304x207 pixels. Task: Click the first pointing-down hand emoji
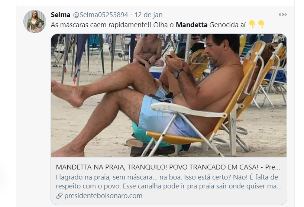[252, 25]
